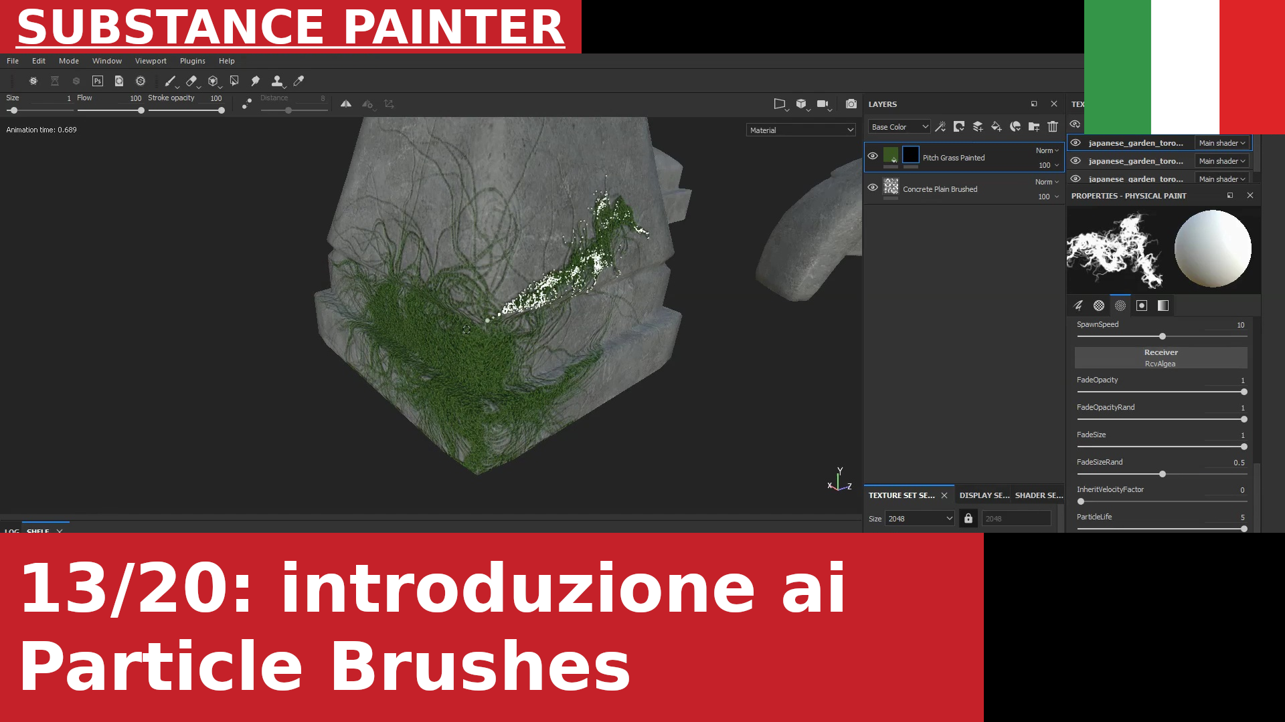Image resolution: width=1285 pixels, height=722 pixels.
Task: Click the Receiver RcvAlgea button
Action: (1161, 358)
